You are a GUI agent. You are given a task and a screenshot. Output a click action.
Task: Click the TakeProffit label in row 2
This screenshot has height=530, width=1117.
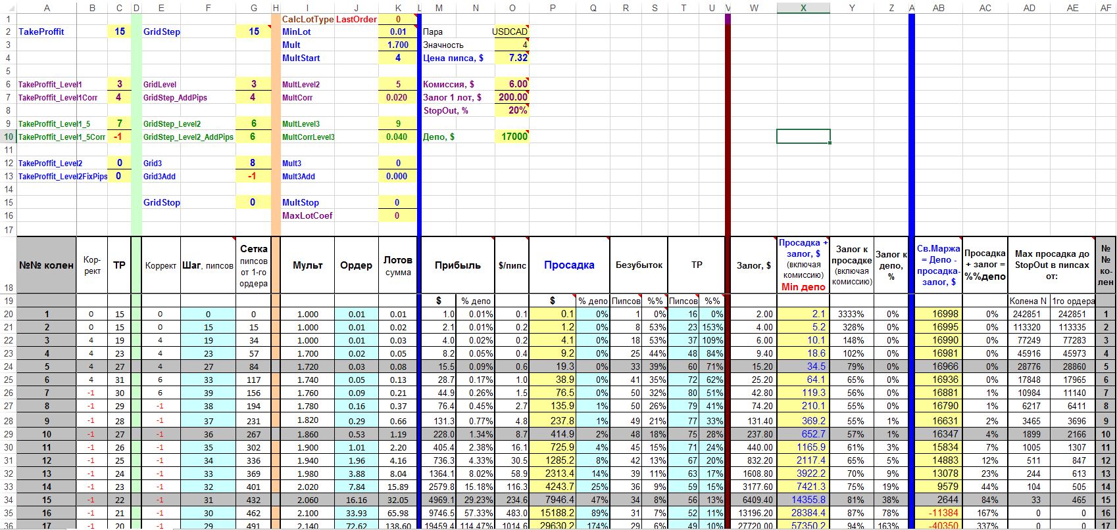tap(41, 32)
